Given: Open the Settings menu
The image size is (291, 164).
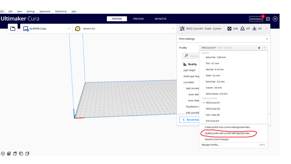Looking at the screenshot, I should coord(31,11).
